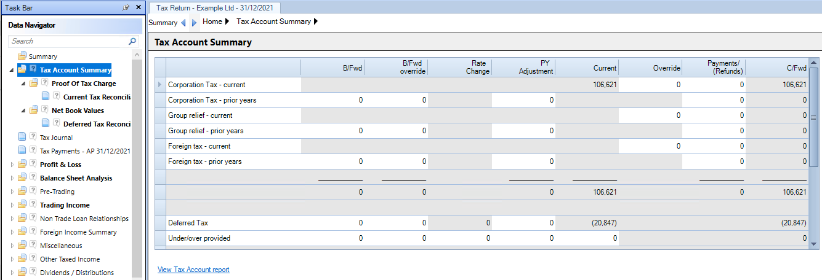Close the Task Bar panel
Viewport: 822px width, 280px height.
(139, 7)
